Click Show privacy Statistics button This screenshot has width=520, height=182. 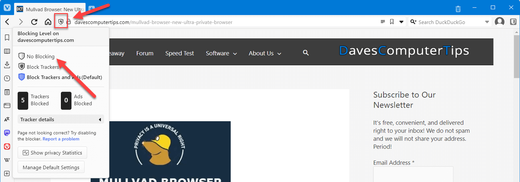52,153
